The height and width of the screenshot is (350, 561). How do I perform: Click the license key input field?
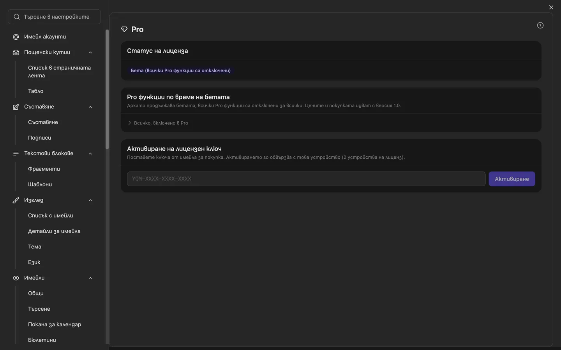click(306, 179)
